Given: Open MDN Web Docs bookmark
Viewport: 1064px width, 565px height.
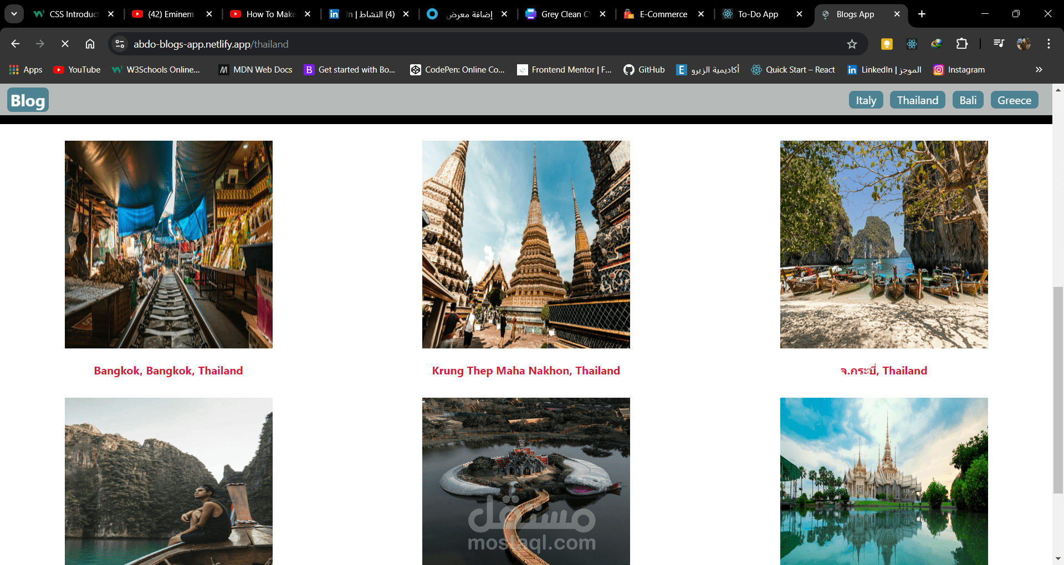Looking at the screenshot, I should 255,69.
